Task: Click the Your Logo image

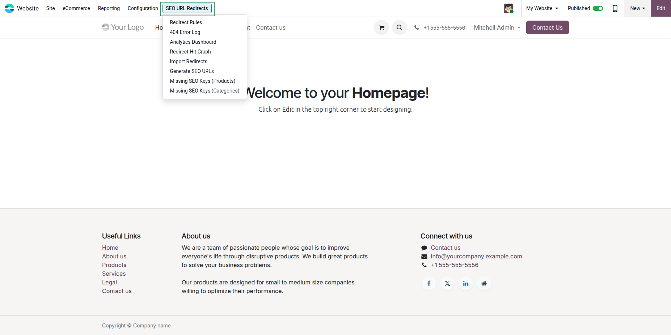Action: pyautogui.click(x=123, y=27)
